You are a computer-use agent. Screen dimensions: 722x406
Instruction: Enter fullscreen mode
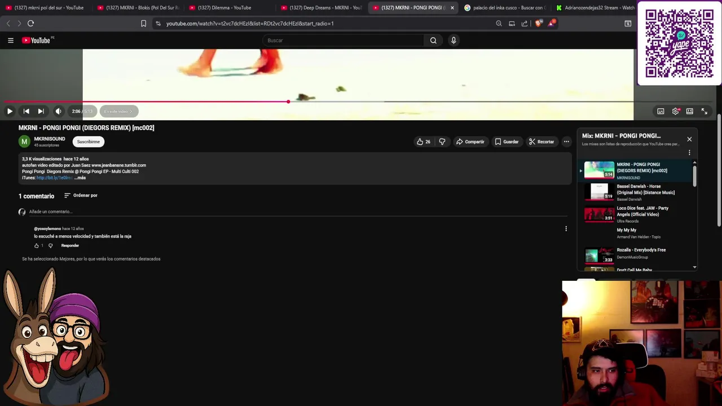pyautogui.click(x=705, y=111)
